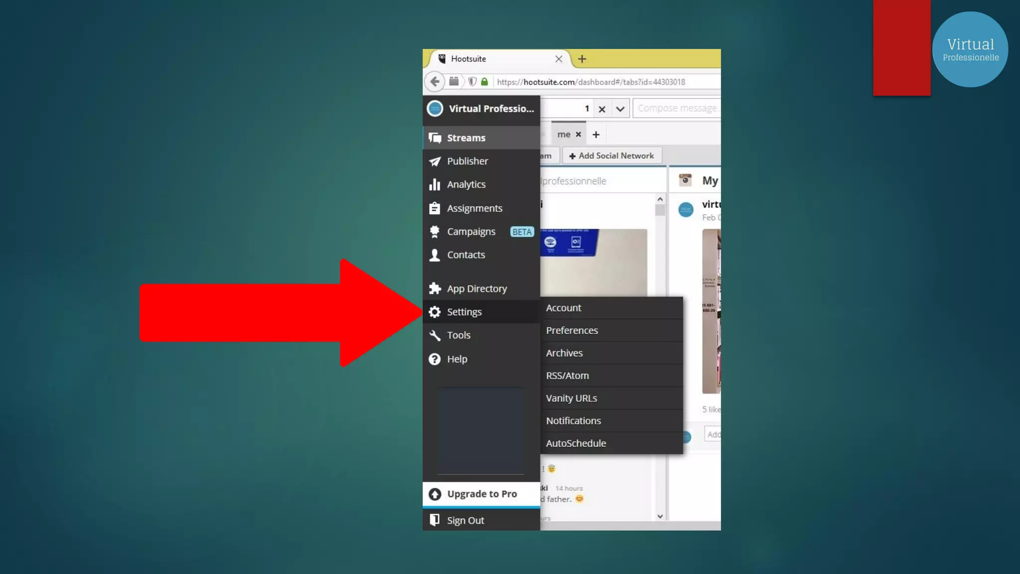Clear selected profile with X button
Screen dimensions: 1020x574
pos(602,109)
